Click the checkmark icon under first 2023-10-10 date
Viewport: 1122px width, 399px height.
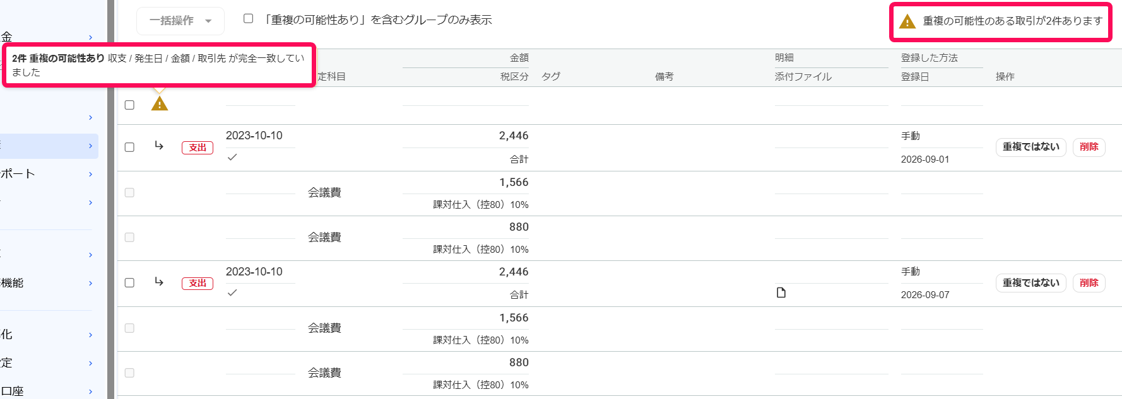232,157
